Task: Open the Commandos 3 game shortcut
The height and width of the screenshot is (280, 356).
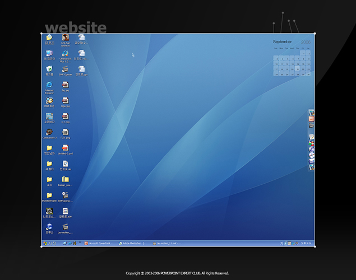Action: click(49, 132)
